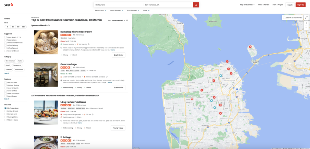
Task: Click map pin number 3
Action: pyautogui.click(x=231, y=73)
